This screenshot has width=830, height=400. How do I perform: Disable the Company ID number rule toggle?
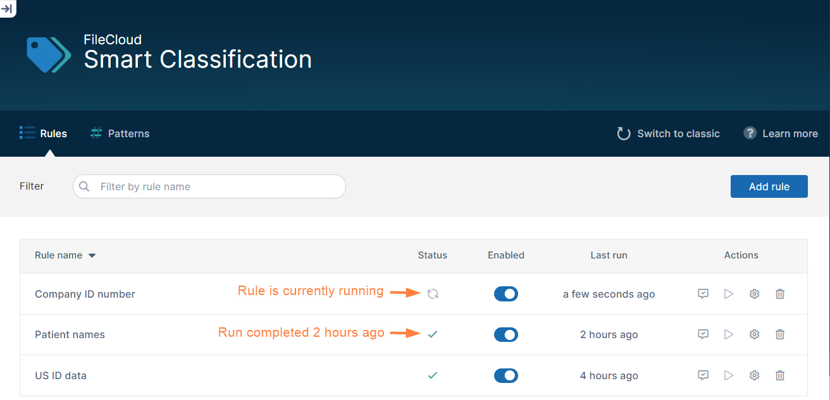click(505, 294)
